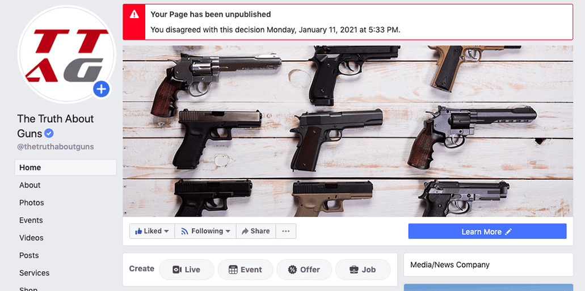Click the blue plus icon on profile picture

point(102,89)
